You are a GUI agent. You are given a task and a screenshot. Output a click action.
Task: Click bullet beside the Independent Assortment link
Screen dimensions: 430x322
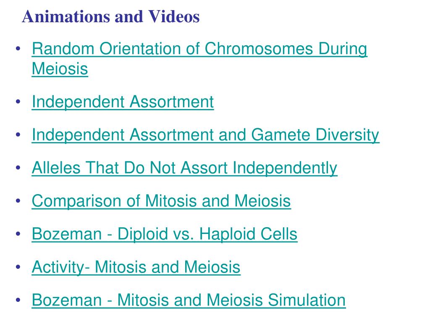[x=18, y=102]
